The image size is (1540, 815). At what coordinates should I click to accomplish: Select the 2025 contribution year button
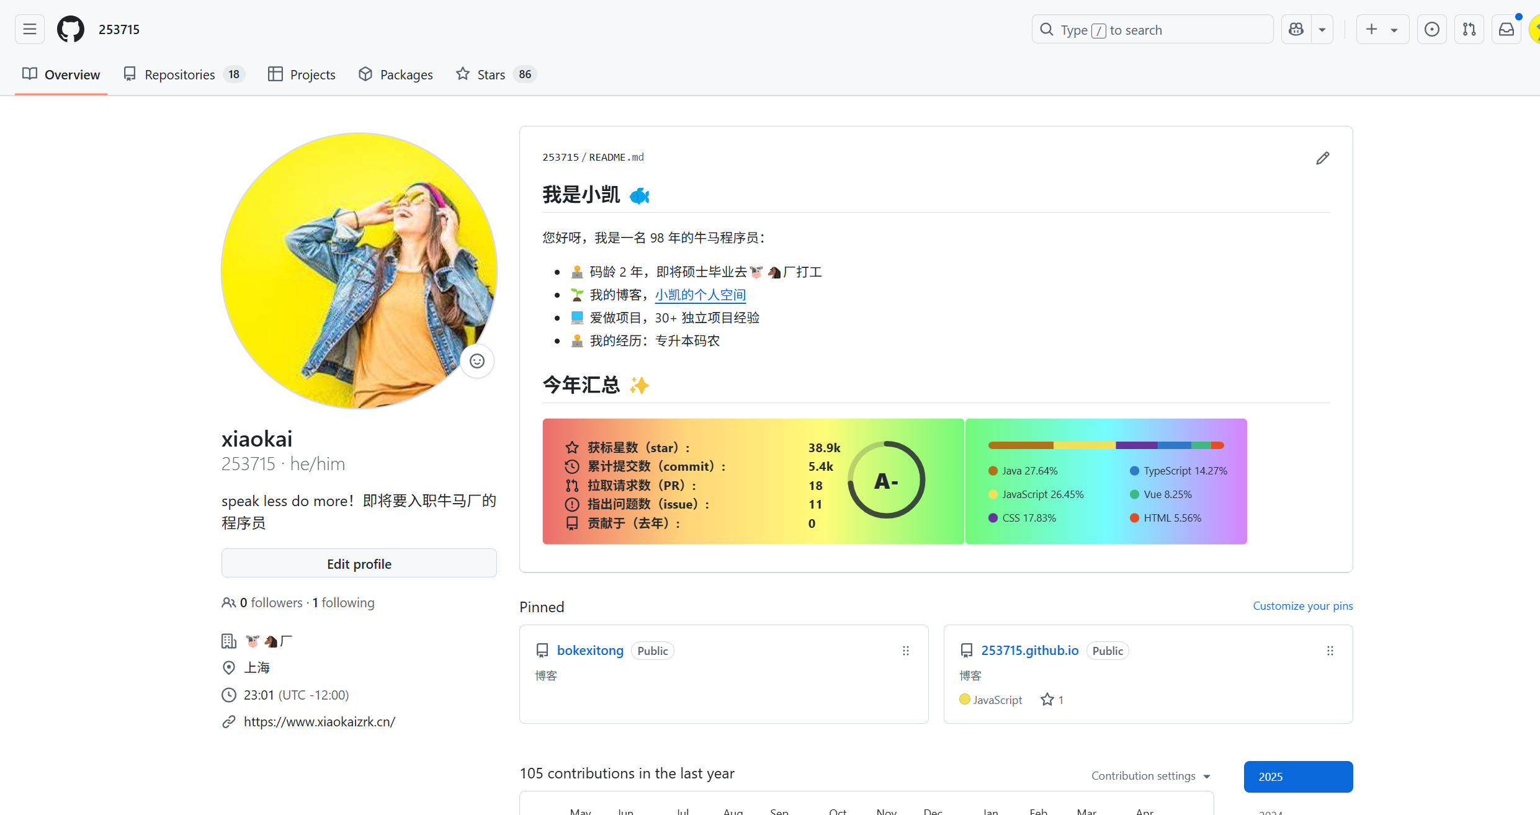point(1297,777)
